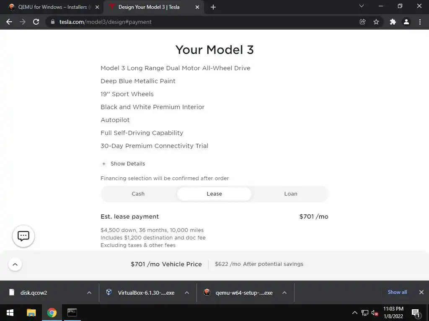
Task: Click $622 /mo After potential savings
Action: (259, 264)
